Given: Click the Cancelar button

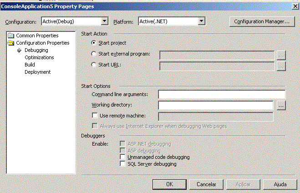Looking at the screenshot, I should (x=206, y=184).
